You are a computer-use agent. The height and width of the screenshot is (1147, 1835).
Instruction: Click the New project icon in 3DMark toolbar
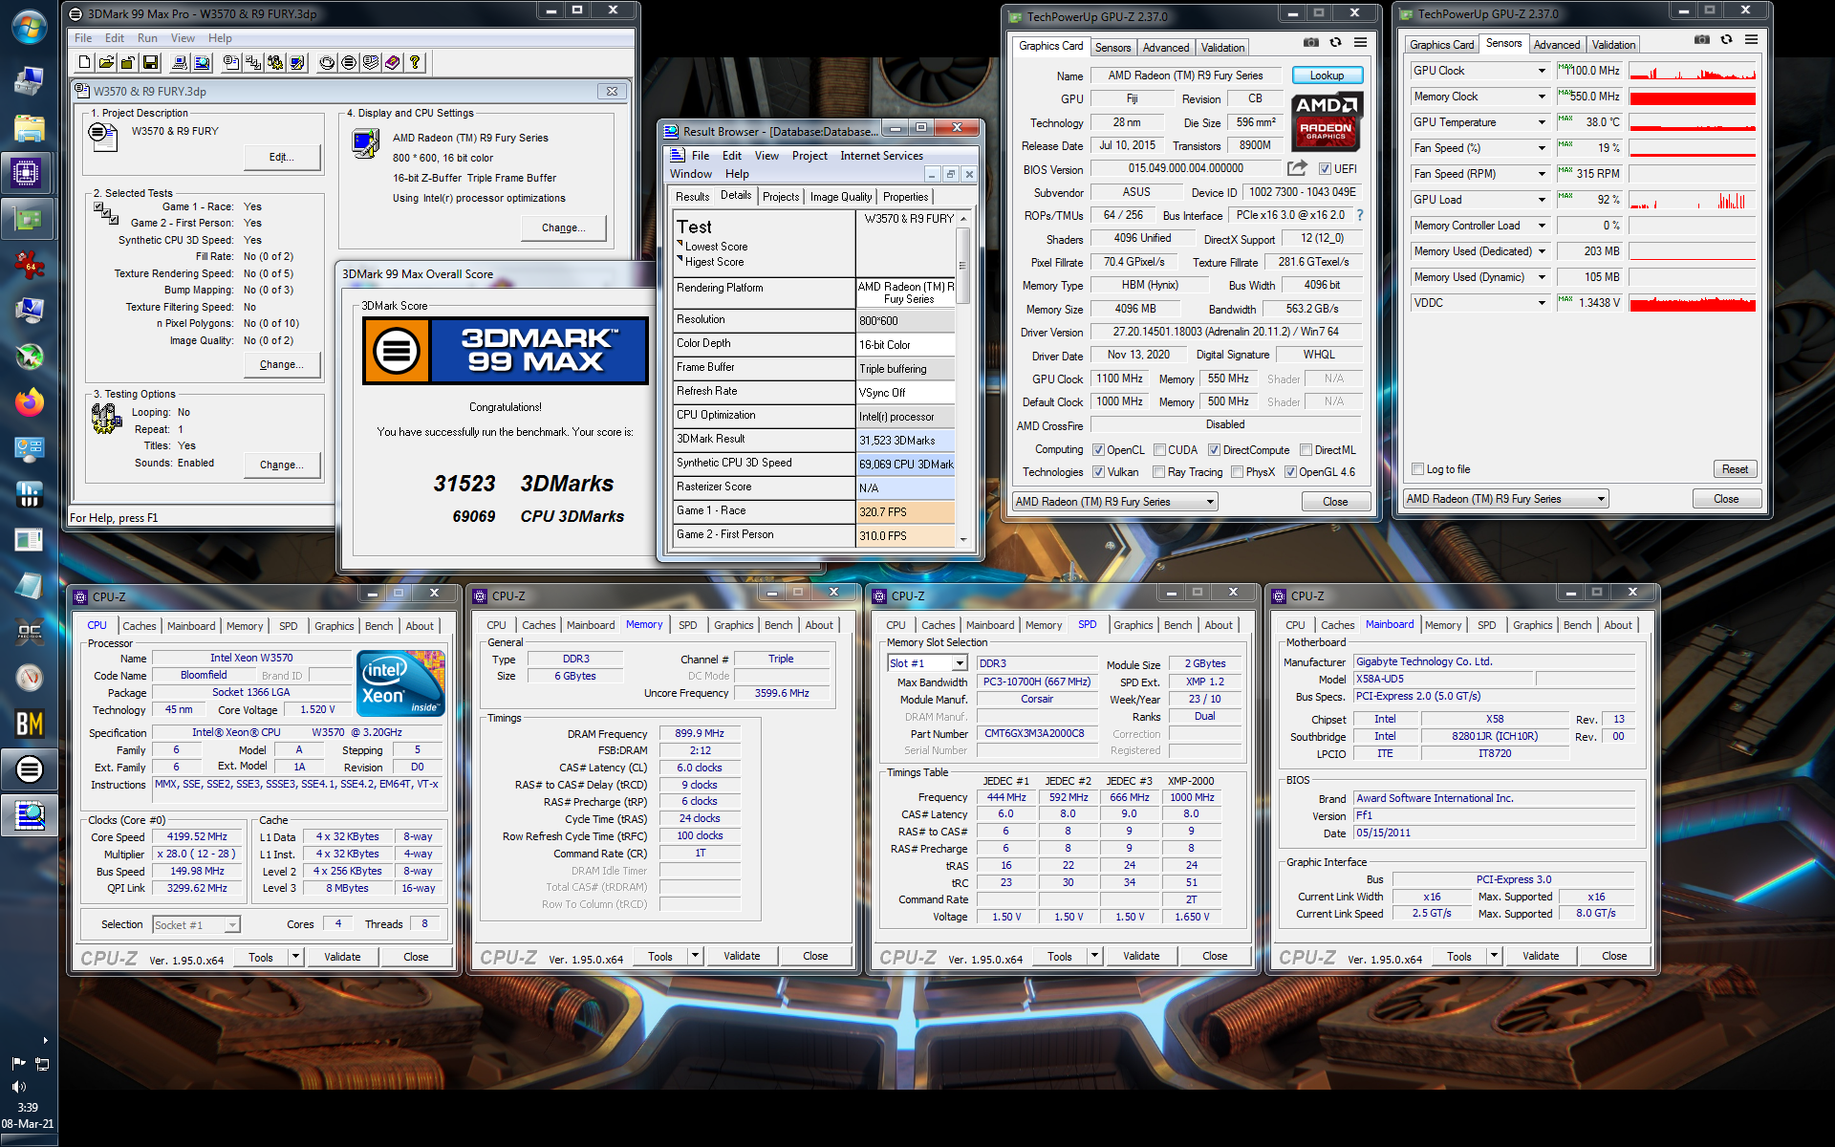click(x=84, y=63)
